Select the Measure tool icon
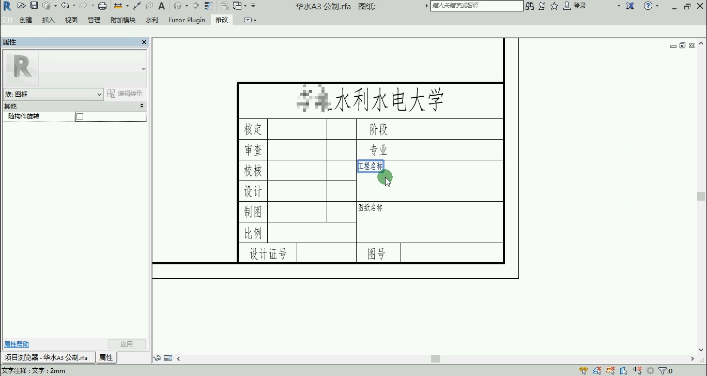 pos(118,6)
